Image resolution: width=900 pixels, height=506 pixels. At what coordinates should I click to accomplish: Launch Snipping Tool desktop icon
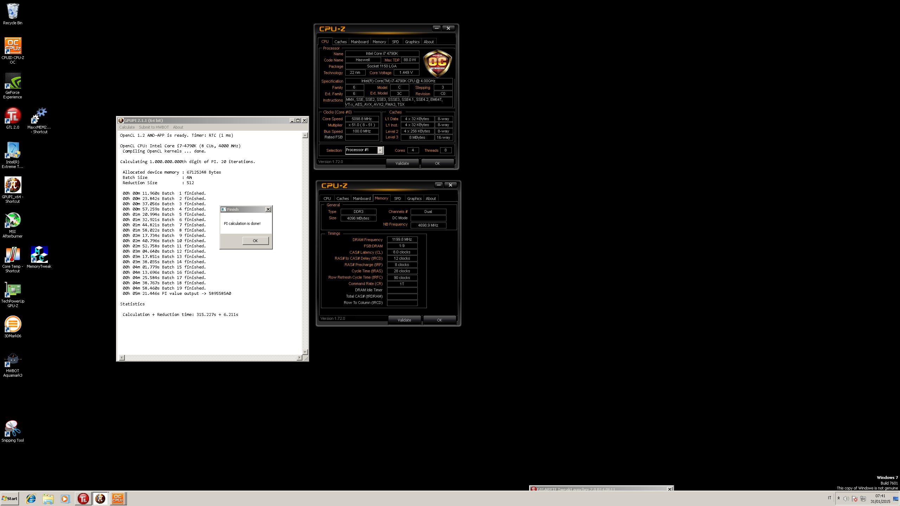pos(13,431)
